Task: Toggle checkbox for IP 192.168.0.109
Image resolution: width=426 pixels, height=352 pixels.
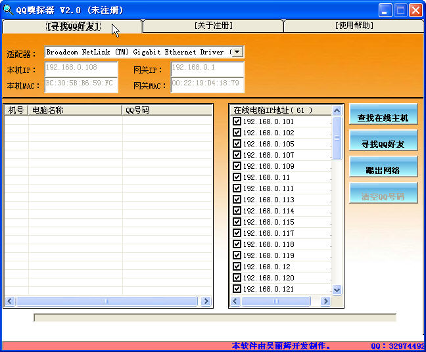Action: (237, 166)
